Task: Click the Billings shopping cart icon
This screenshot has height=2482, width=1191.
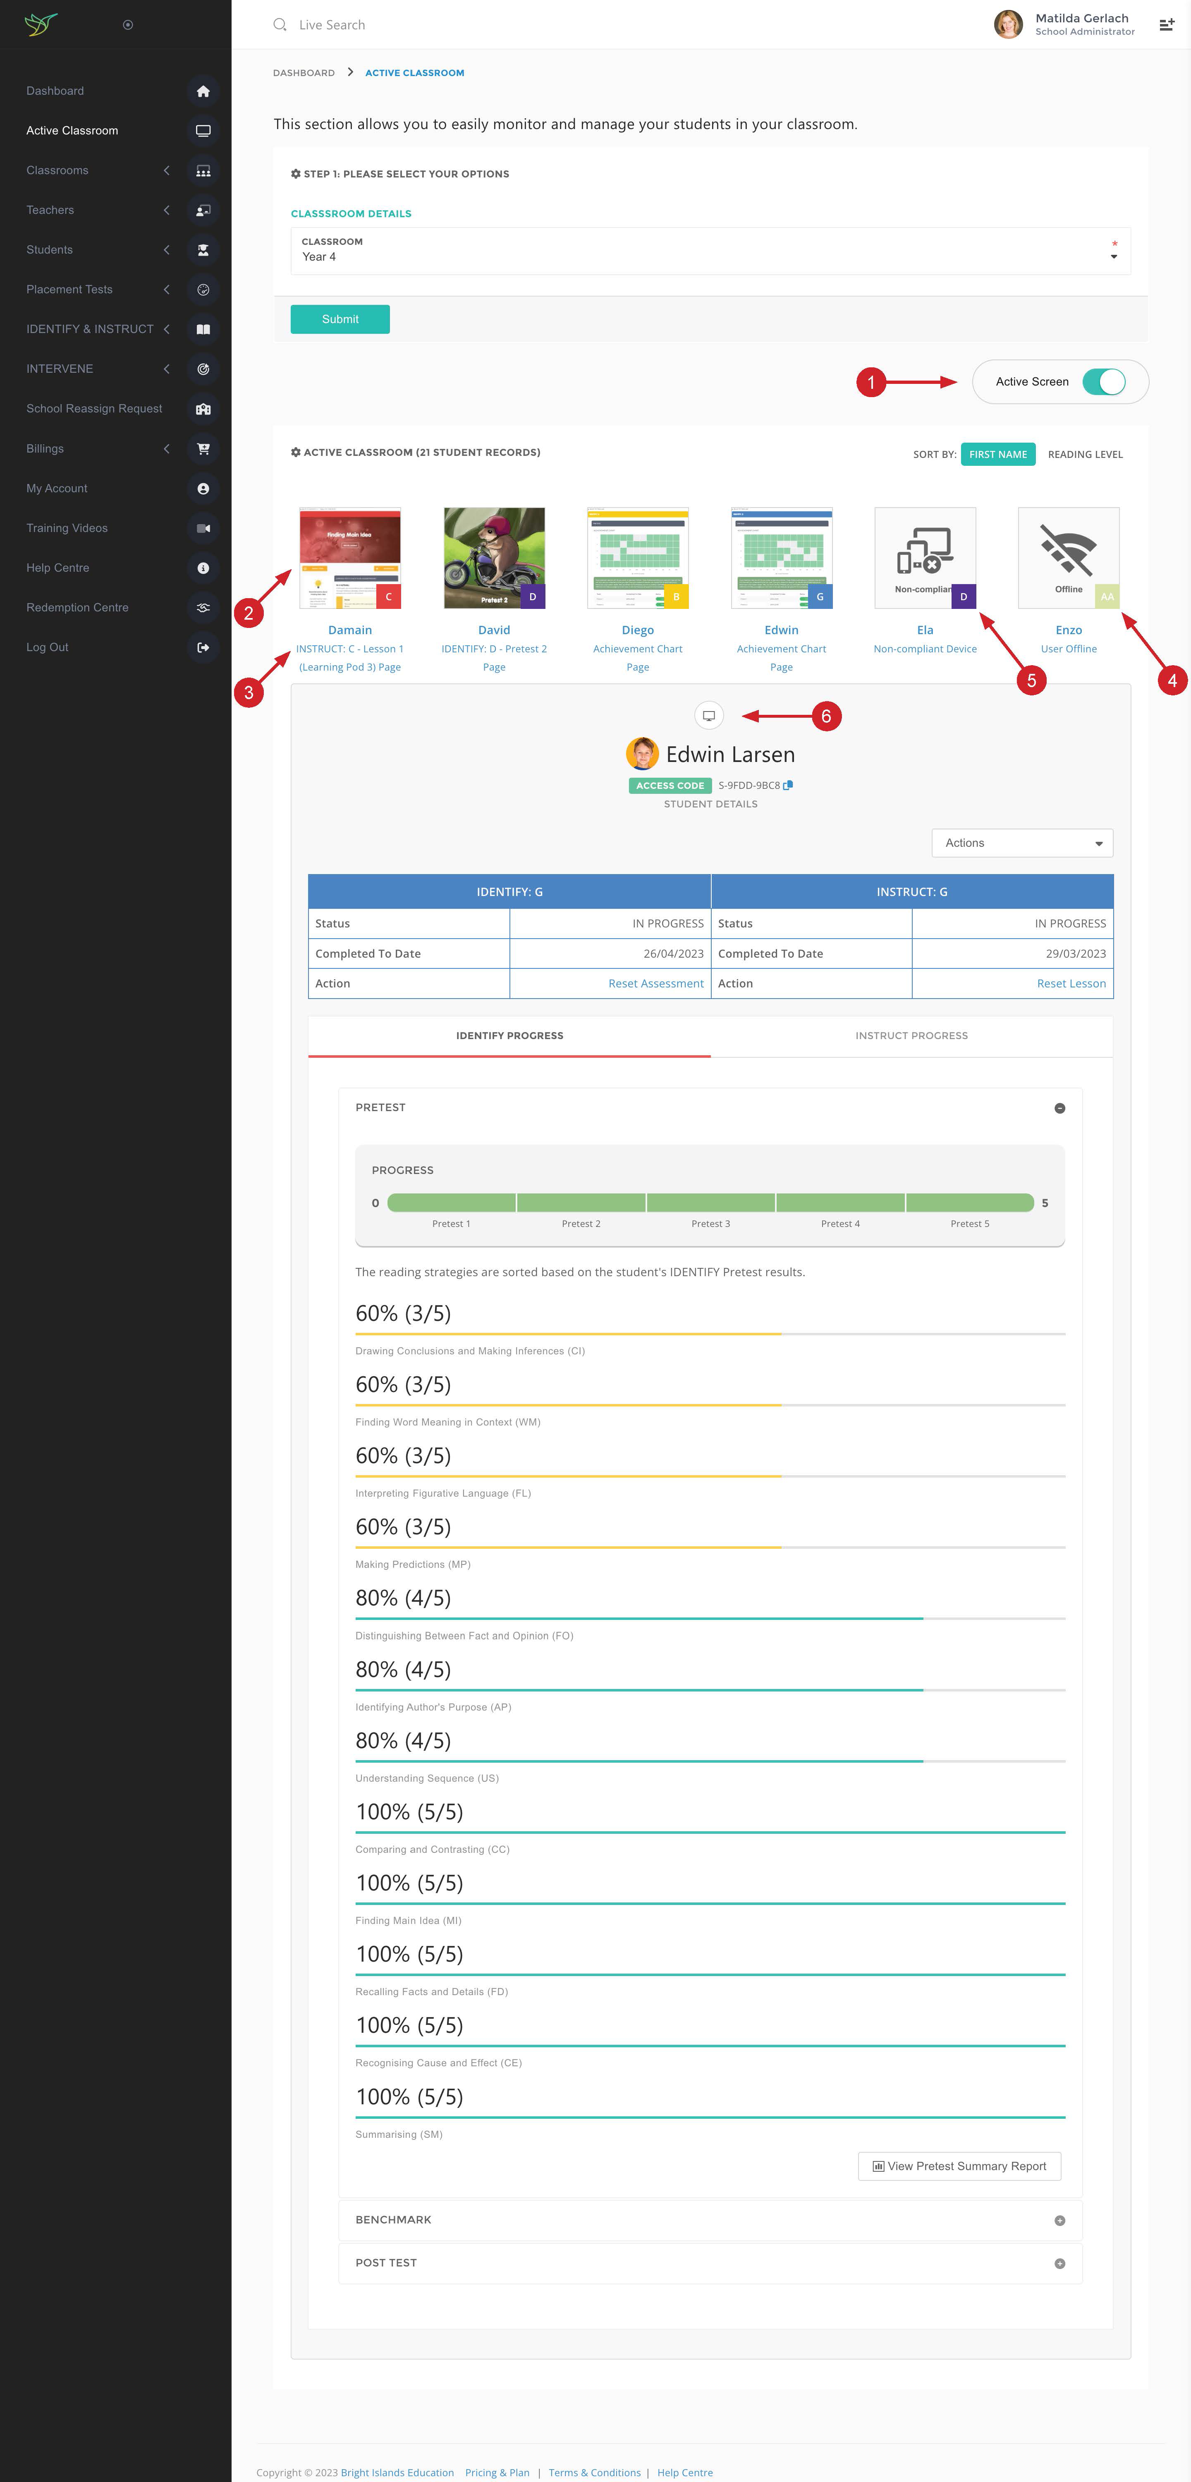Action: click(202, 449)
